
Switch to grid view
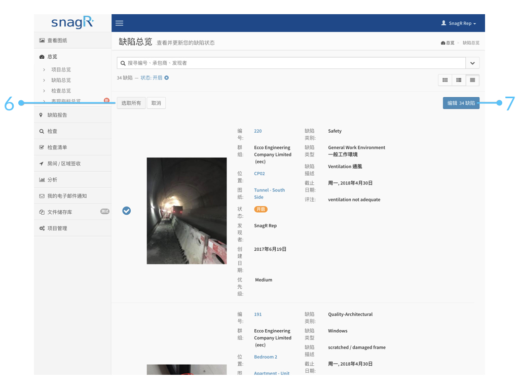coord(445,80)
